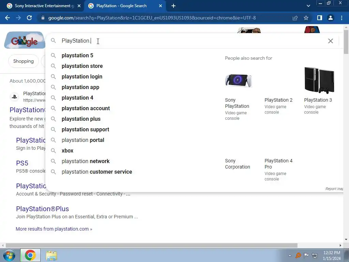The image size is (349, 262).
Task: Open More results from playstation.com
Action: click(54, 229)
